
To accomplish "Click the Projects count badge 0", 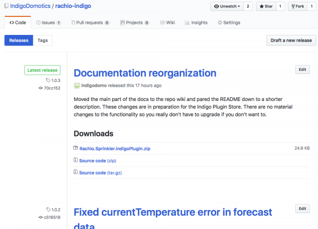I will coord(147,23).
